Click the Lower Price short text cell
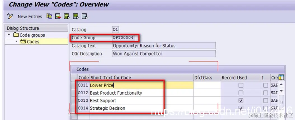The width and height of the screenshot is (295, 120). pos(142,85)
